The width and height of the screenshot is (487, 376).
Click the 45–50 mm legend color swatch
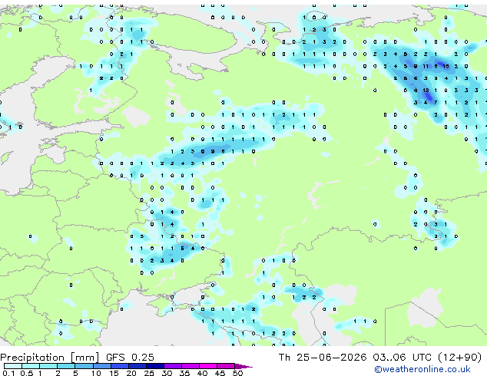tap(226, 366)
